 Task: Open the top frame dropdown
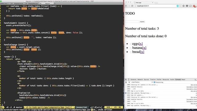(142, 82)
